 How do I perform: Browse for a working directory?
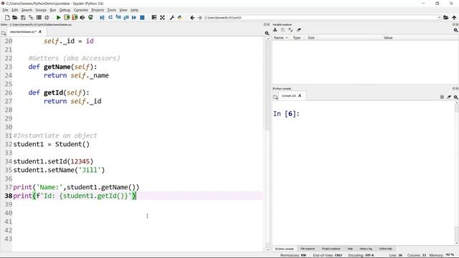point(446,17)
